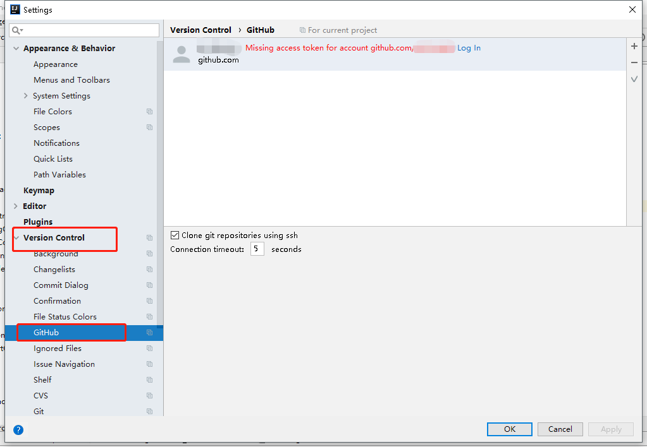Select Quick Lists entry
The image size is (647, 447).
tap(53, 158)
